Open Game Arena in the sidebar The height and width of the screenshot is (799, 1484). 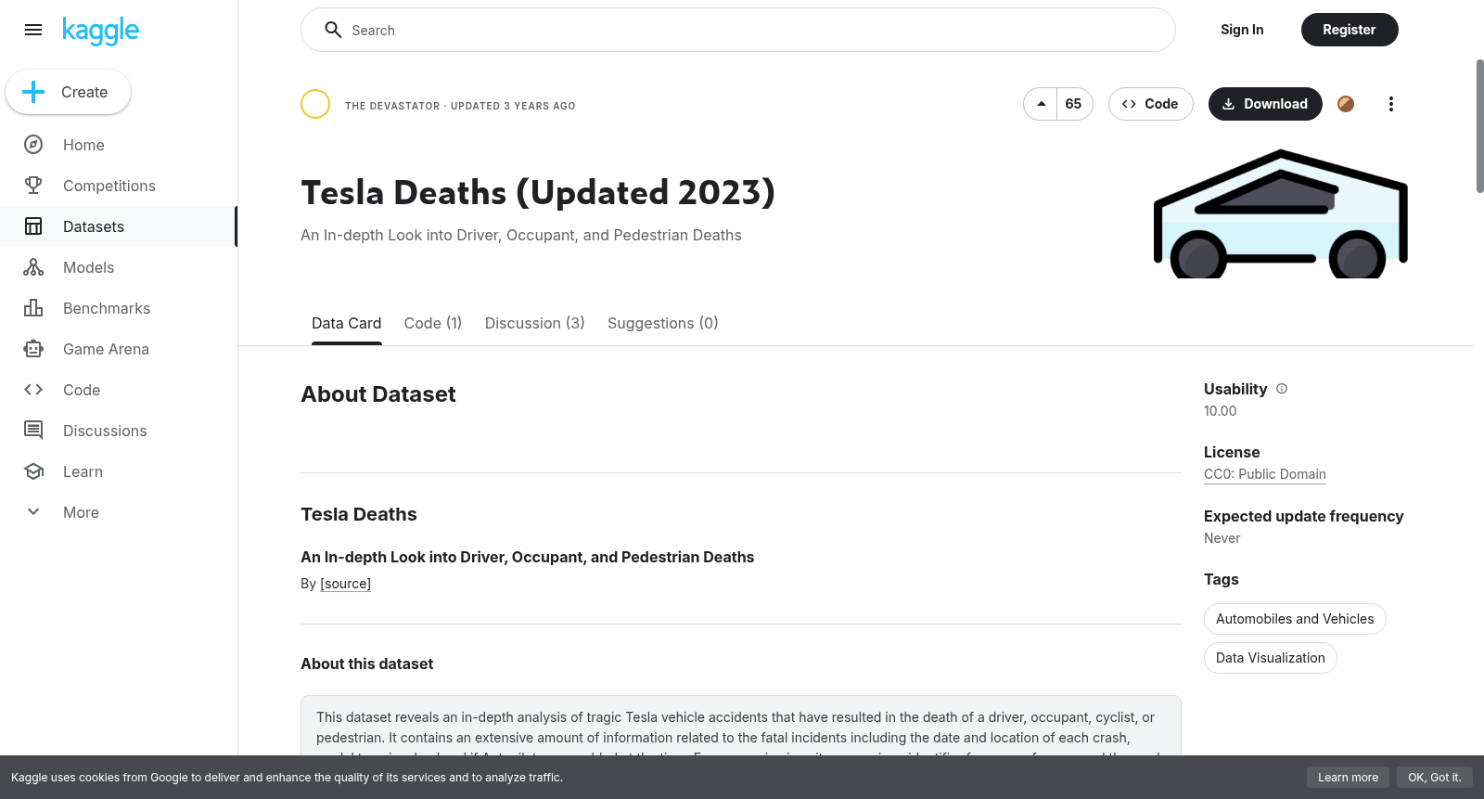pos(119,349)
